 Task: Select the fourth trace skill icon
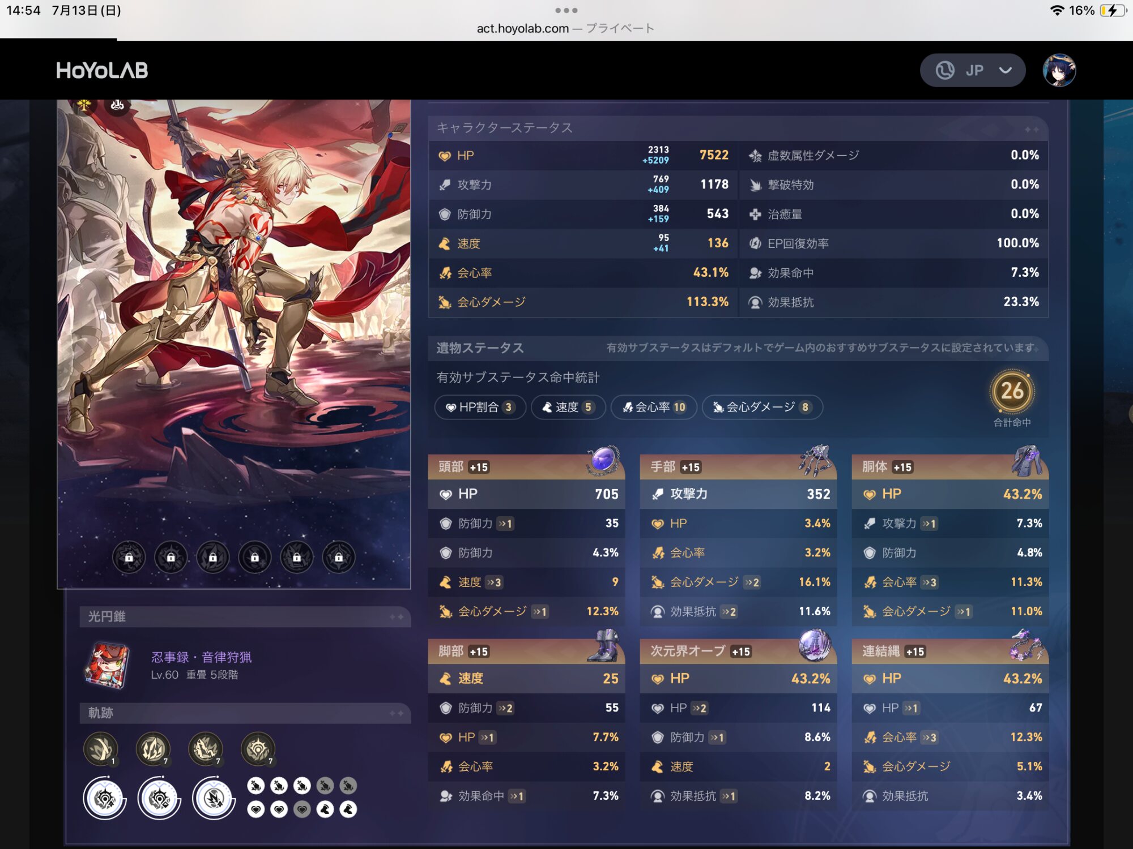[258, 749]
